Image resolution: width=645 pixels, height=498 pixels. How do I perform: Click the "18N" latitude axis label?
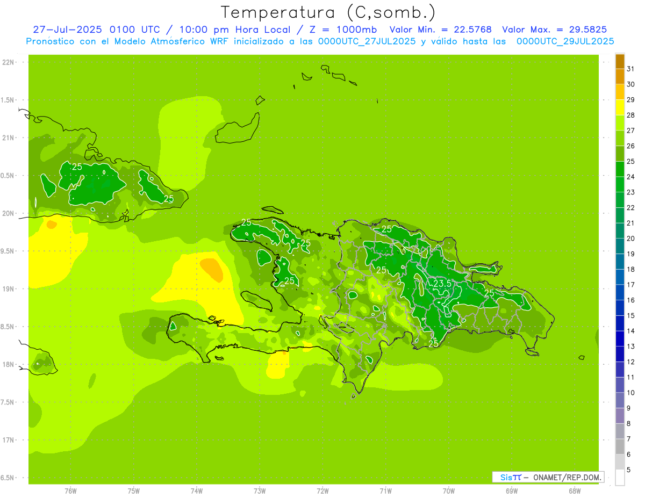tap(8, 365)
